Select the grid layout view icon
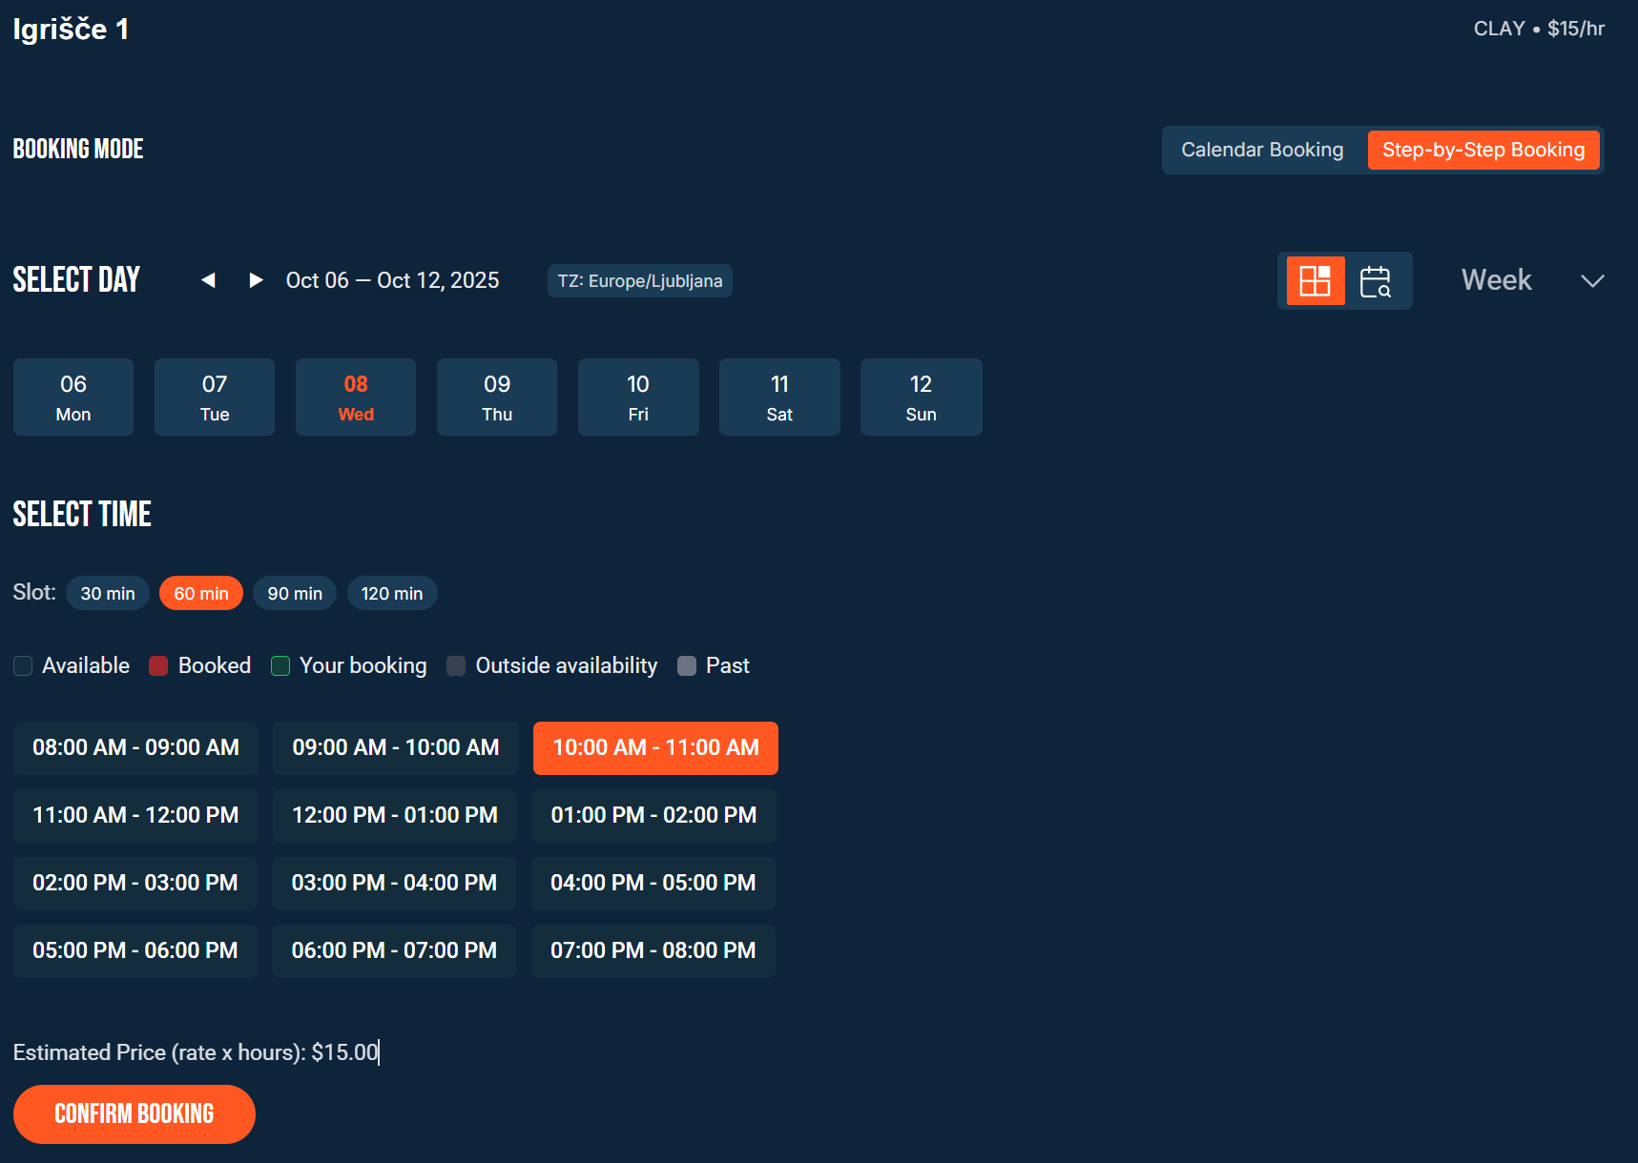1638x1163 pixels. coord(1315,280)
